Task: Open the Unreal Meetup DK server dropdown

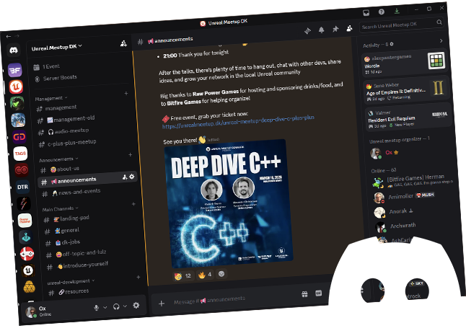Action: pyautogui.click(x=57, y=47)
